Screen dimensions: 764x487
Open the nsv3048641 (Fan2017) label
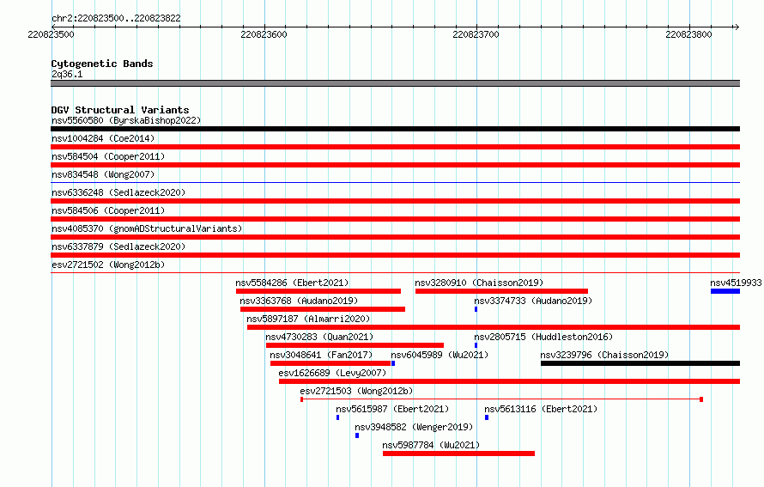tap(320, 355)
